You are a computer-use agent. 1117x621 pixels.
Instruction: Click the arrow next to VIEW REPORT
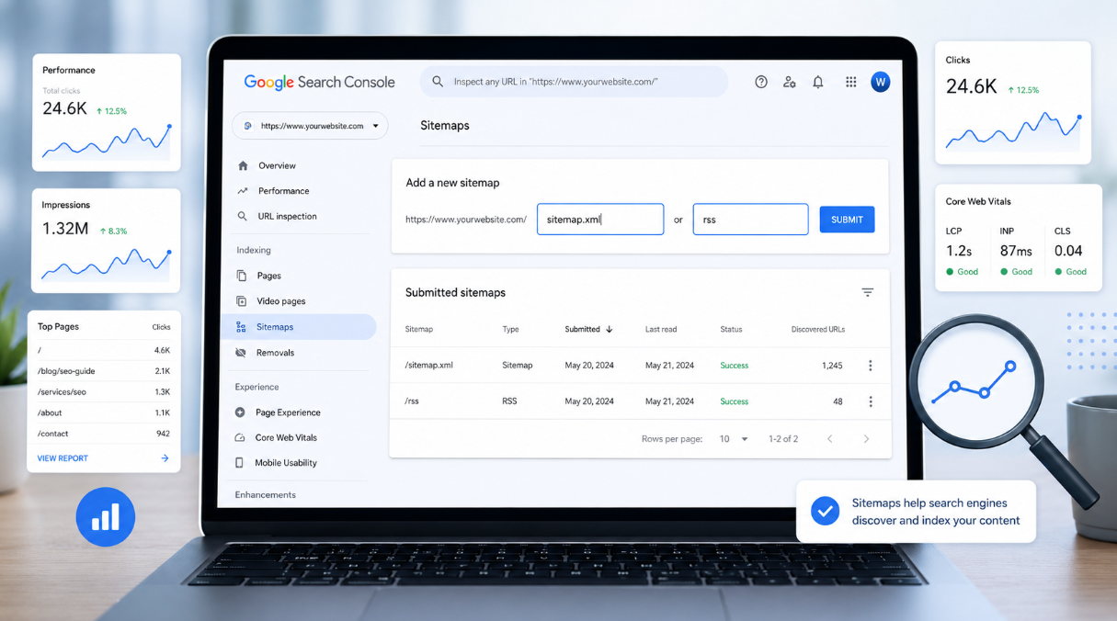pos(165,457)
